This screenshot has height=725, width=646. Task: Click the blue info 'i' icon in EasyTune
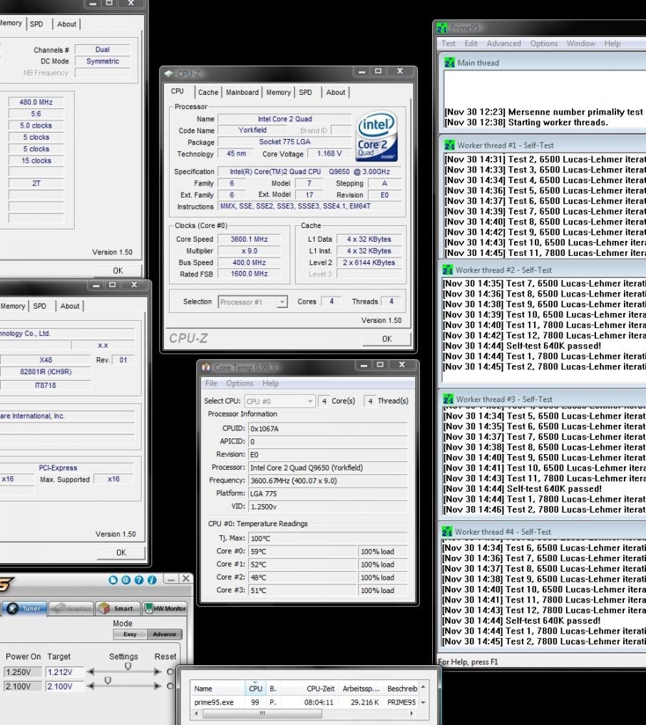152,580
